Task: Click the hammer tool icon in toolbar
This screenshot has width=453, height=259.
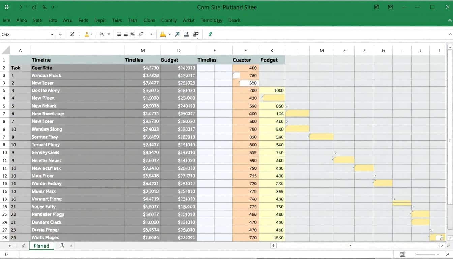Action: pos(177,34)
